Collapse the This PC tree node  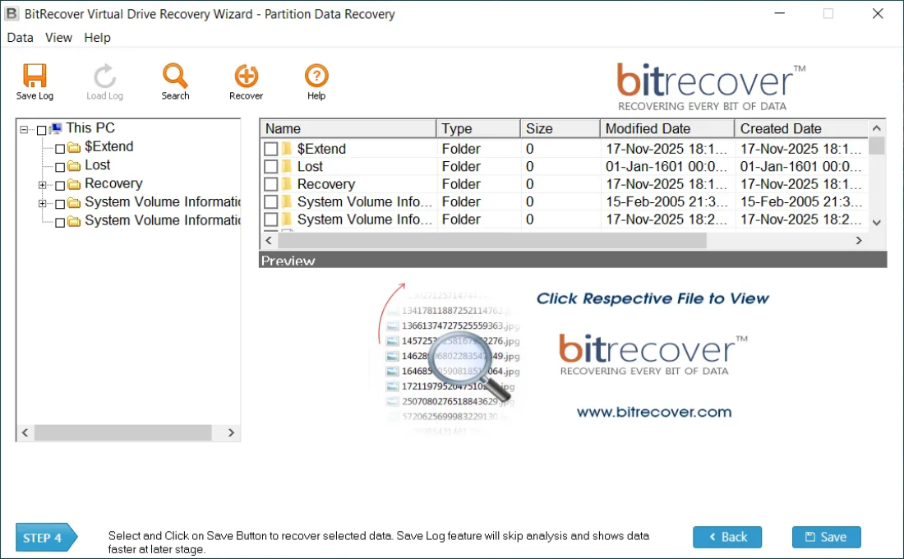pyautogui.click(x=22, y=127)
